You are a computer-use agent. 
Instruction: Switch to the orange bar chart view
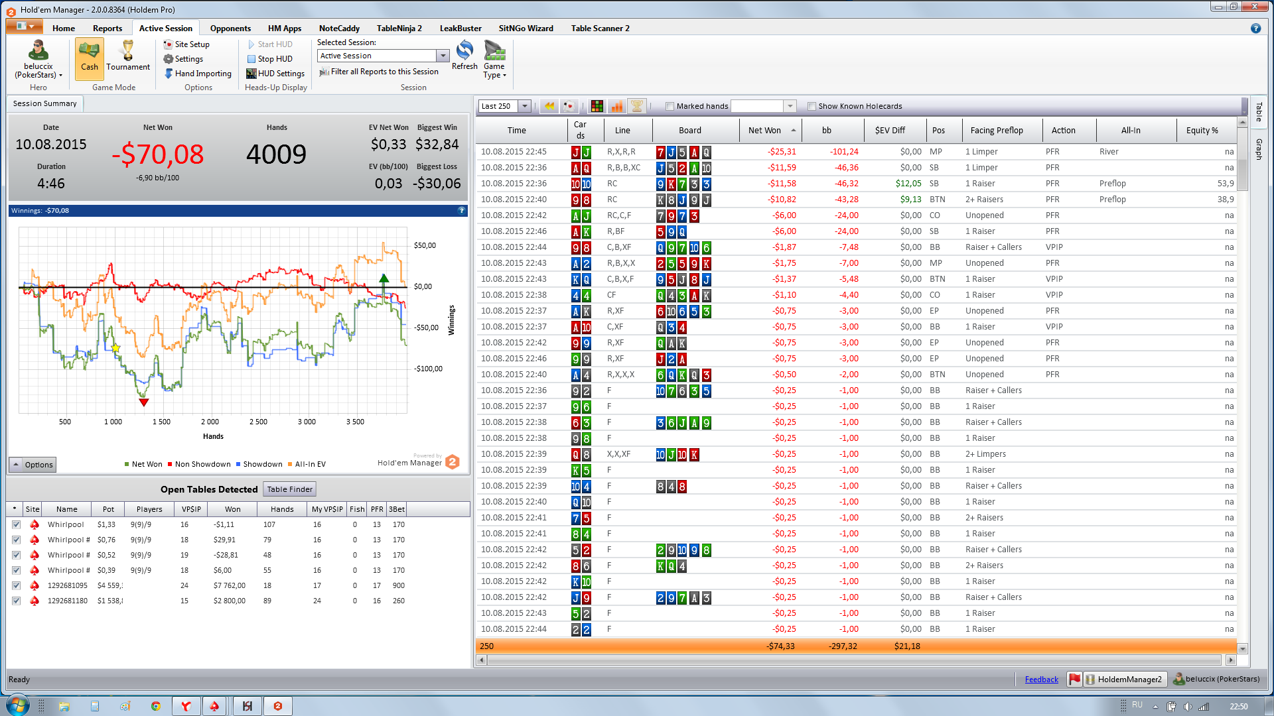pos(617,106)
